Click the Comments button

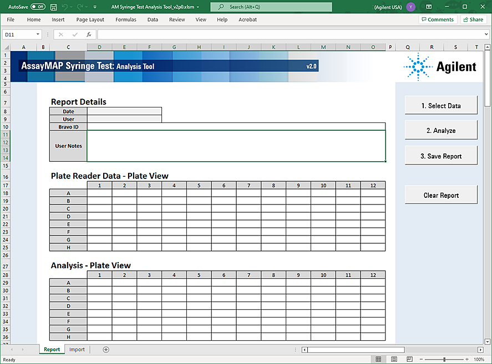point(438,19)
